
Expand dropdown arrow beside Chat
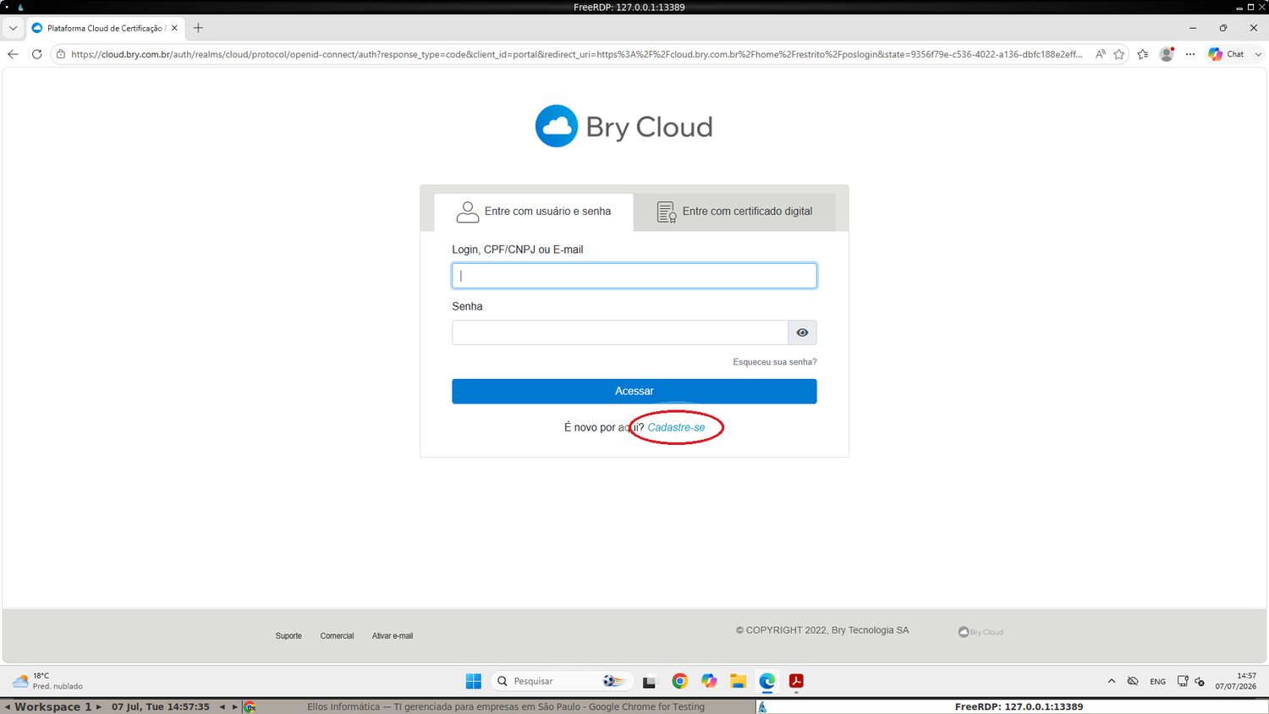(x=1258, y=54)
